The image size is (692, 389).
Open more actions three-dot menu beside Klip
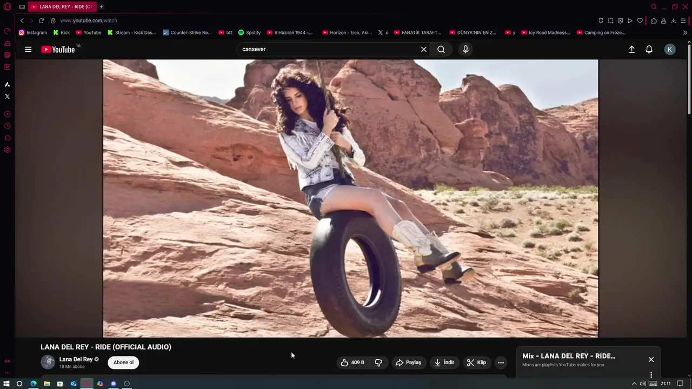coord(501,363)
